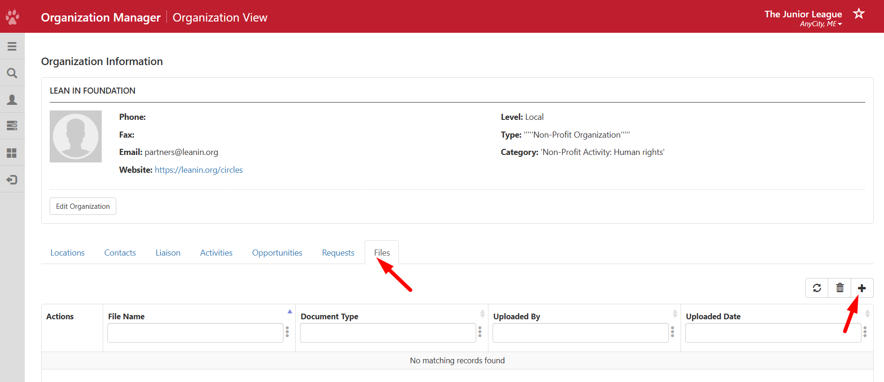The height and width of the screenshot is (382, 884).
Task: Switch to the Activities tab
Action: tap(216, 253)
